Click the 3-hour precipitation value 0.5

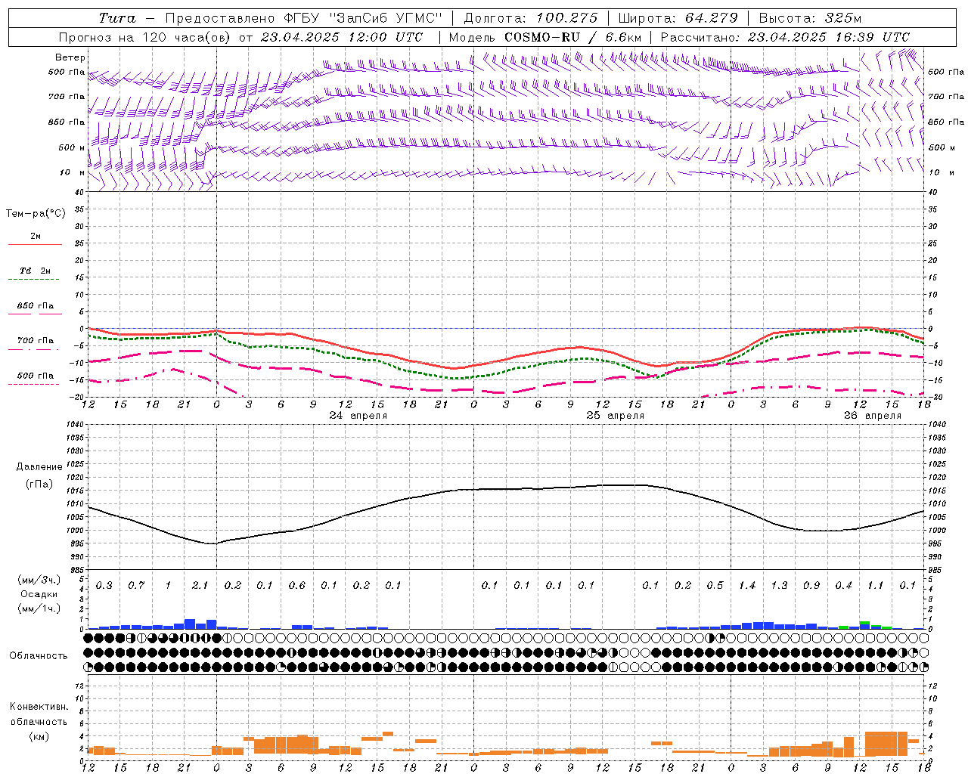[715, 585]
